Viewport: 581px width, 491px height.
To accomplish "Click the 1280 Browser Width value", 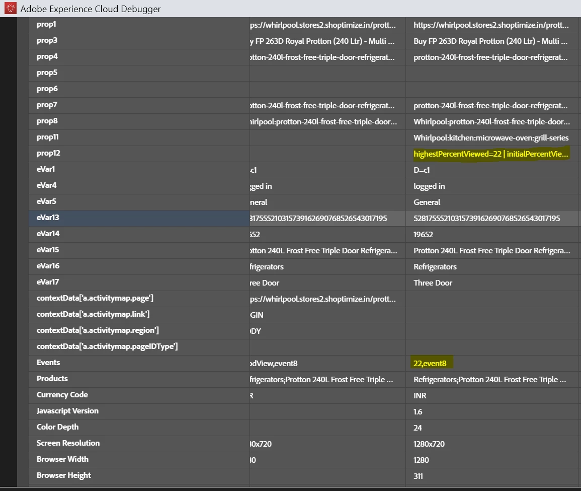I will [x=421, y=460].
